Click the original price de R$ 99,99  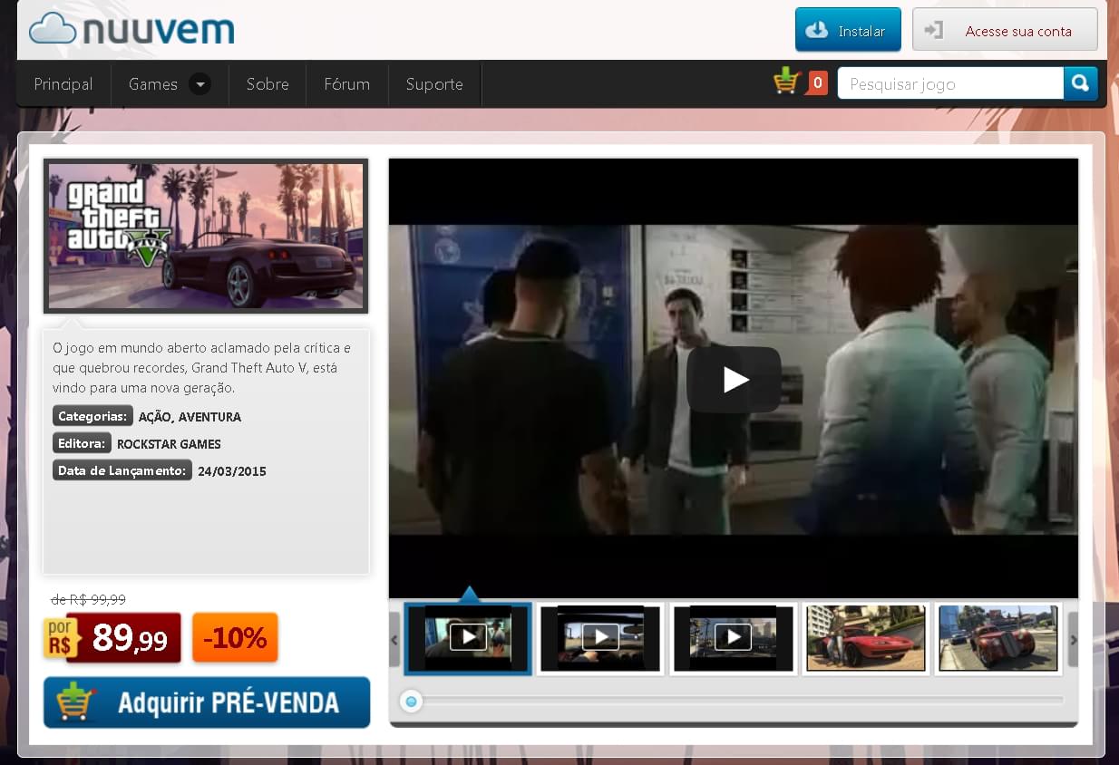[x=89, y=599]
